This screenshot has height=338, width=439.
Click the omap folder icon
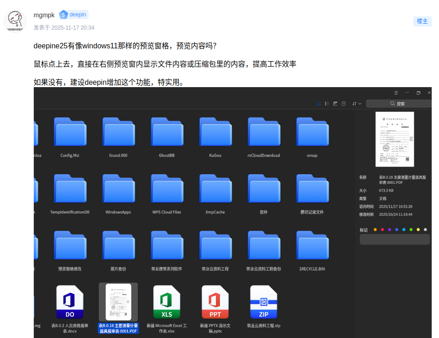coord(312,132)
